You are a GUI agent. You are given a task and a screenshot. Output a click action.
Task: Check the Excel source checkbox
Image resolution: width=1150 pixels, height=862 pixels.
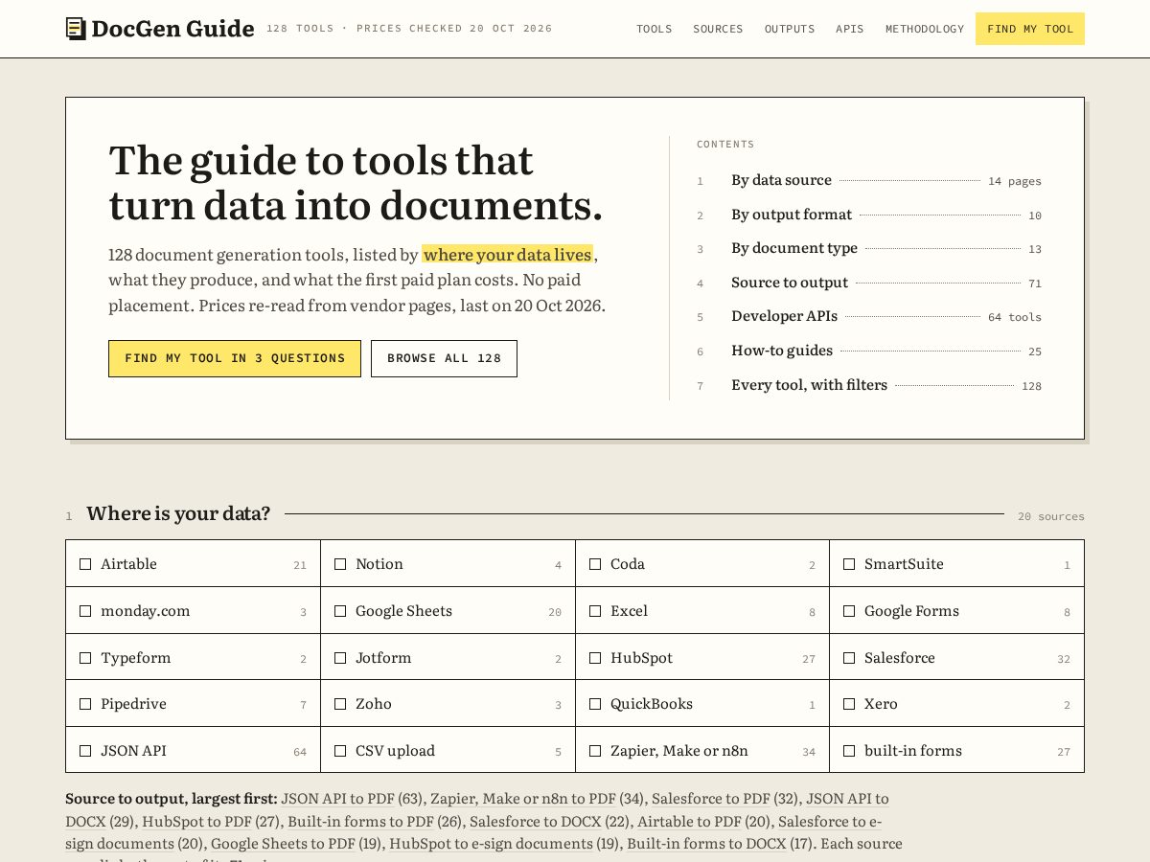click(x=595, y=611)
